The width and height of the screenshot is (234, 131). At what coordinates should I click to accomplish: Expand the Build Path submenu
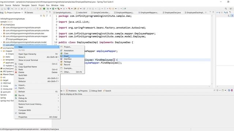(x=37, y=75)
